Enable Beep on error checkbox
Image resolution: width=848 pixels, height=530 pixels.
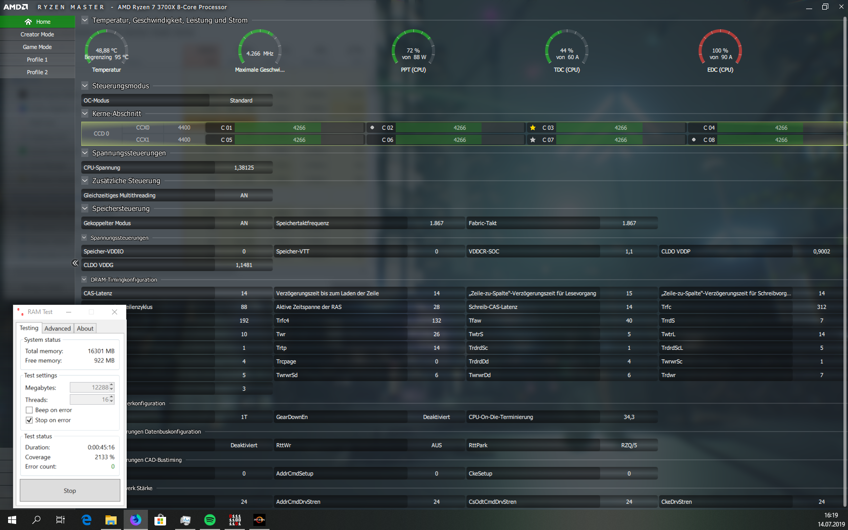[x=29, y=410]
